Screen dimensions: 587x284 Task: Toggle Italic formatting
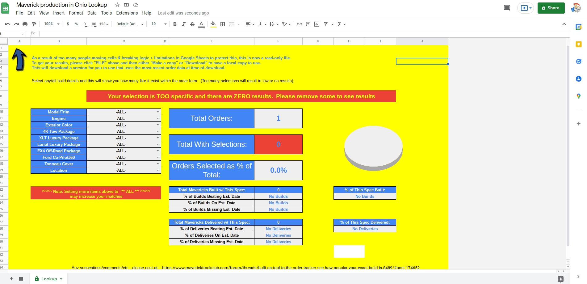[x=183, y=24]
